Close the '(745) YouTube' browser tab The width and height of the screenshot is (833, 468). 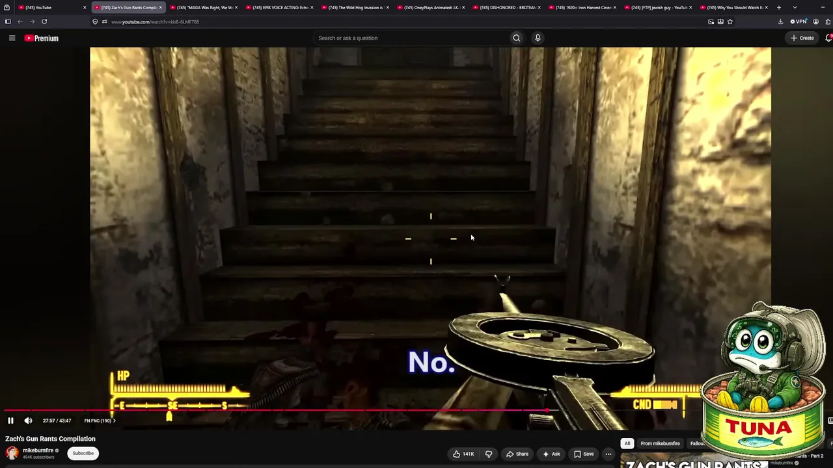point(85,7)
